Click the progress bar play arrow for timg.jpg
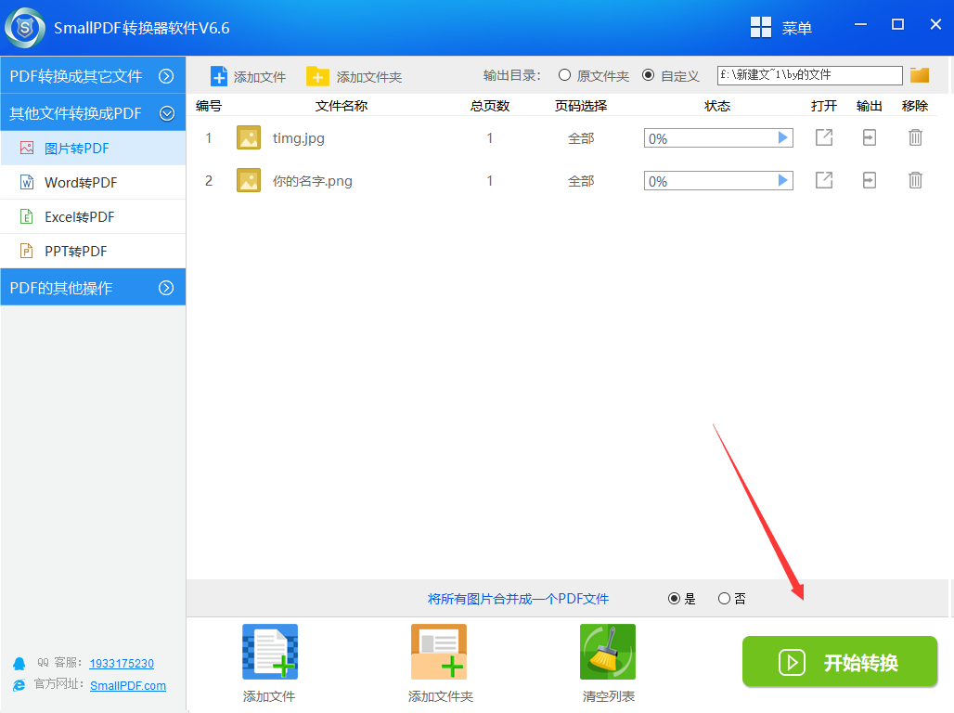 point(783,138)
